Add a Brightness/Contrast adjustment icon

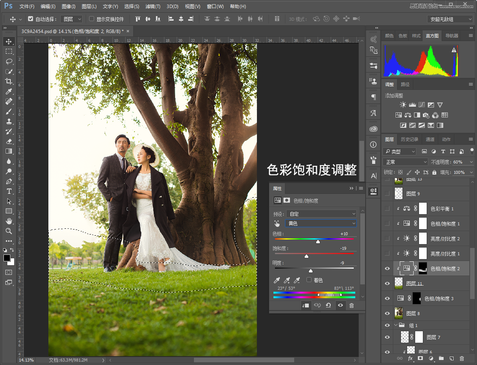tap(402, 105)
